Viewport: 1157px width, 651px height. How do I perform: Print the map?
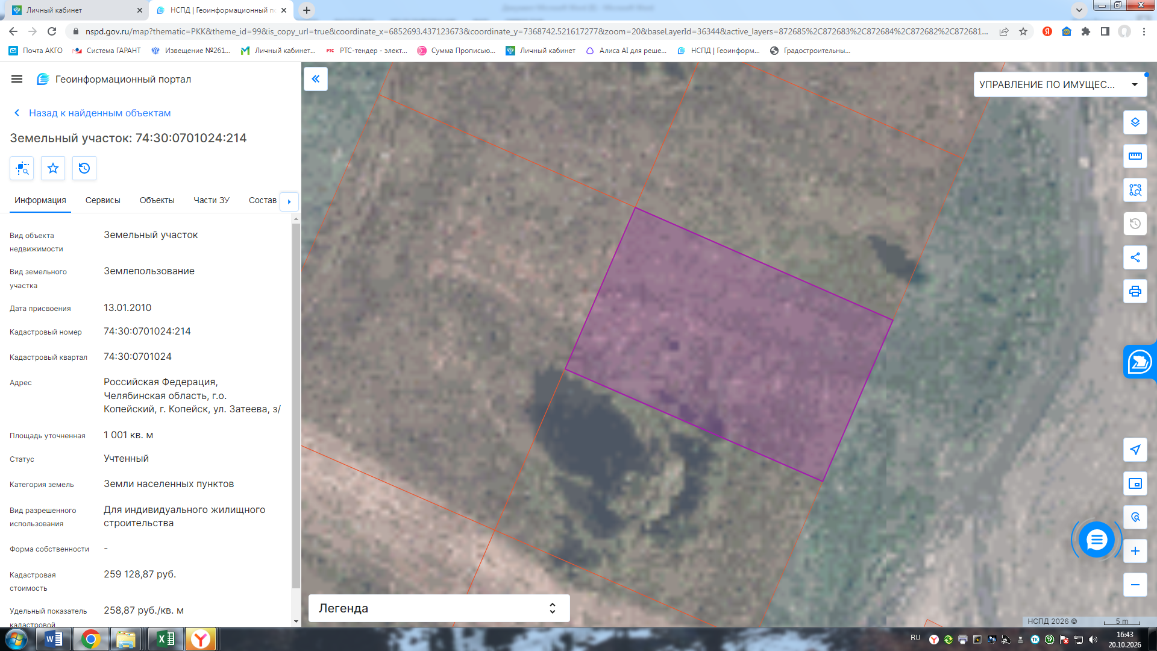click(x=1135, y=291)
